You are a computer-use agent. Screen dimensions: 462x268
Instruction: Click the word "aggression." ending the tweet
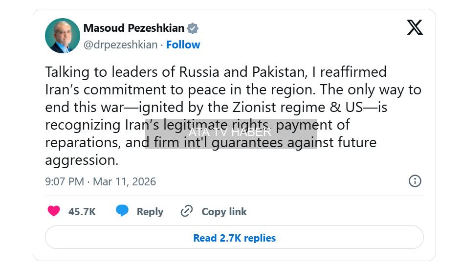coord(82,160)
